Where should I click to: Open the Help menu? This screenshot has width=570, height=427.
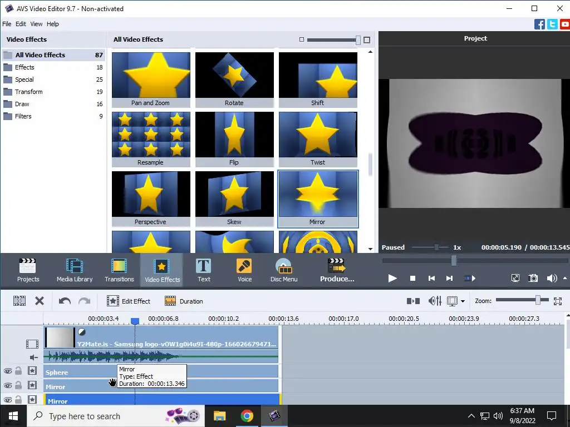click(53, 24)
